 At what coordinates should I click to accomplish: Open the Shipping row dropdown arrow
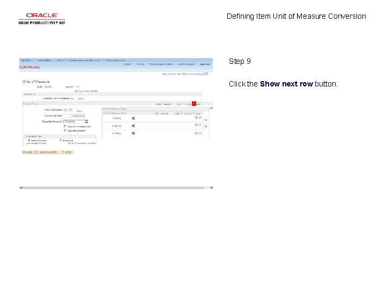133,126
